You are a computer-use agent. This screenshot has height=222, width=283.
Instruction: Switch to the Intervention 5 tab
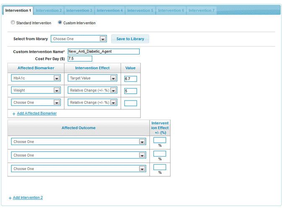[x=140, y=10]
